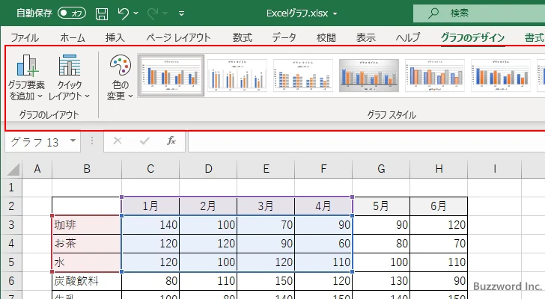The height and width of the screenshot is (299, 545).
Task: Open the Customize Quick Access Toolbar dropdown
Action: tap(181, 13)
